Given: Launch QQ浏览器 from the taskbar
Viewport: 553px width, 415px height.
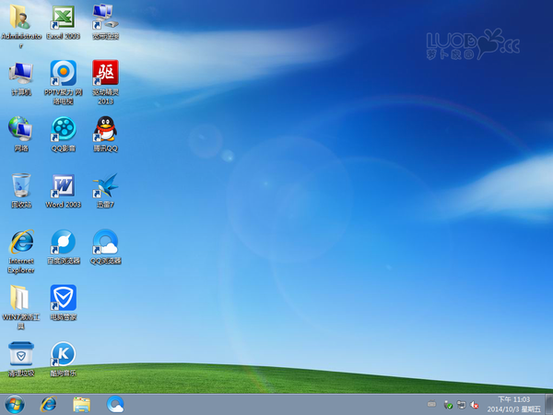Looking at the screenshot, I should point(115,405).
